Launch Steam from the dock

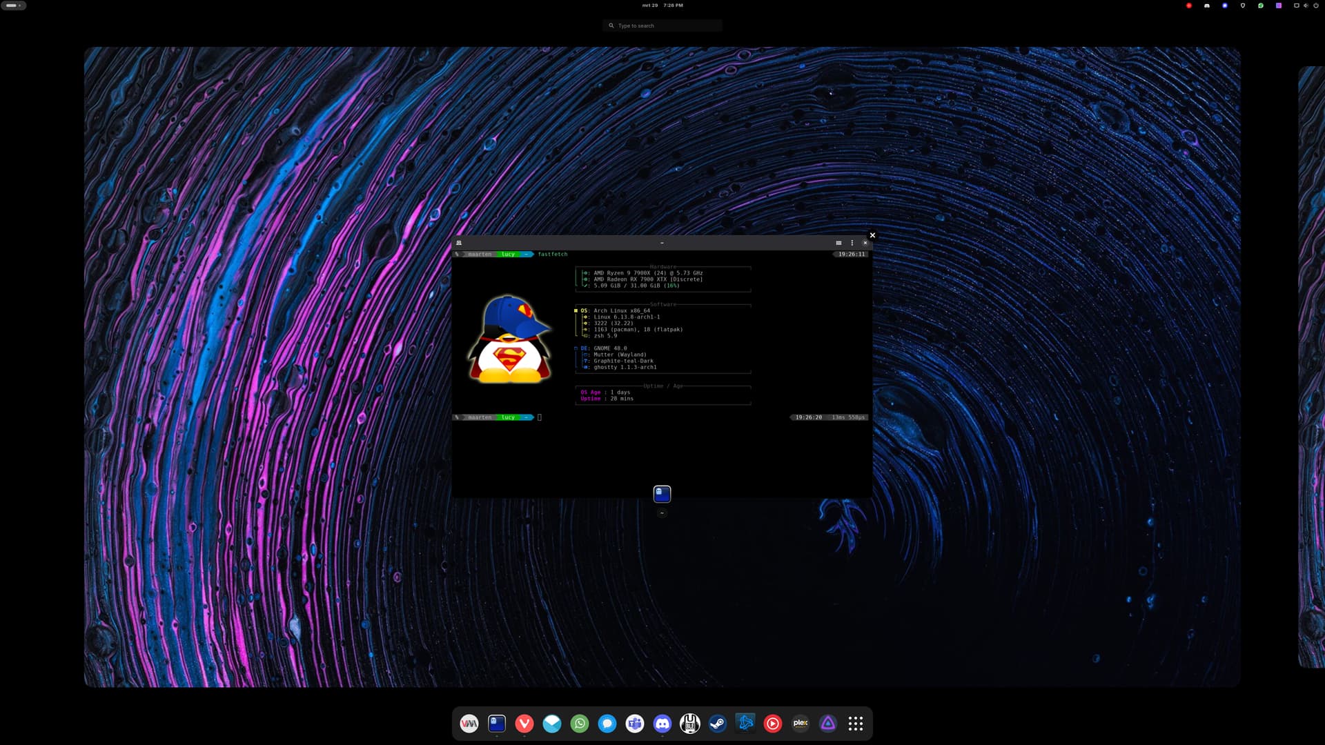coord(718,724)
